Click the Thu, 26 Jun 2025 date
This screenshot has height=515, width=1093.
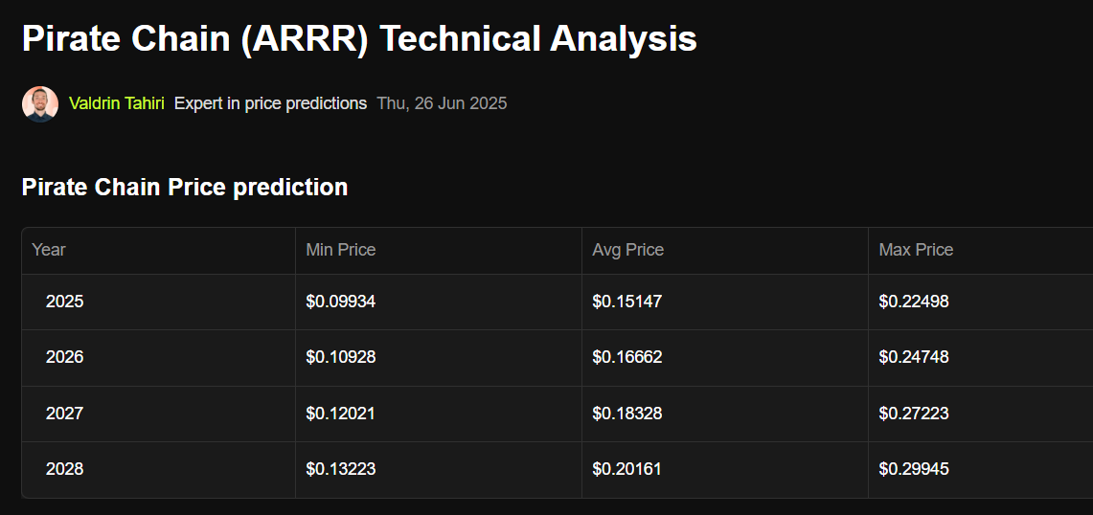click(x=442, y=103)
